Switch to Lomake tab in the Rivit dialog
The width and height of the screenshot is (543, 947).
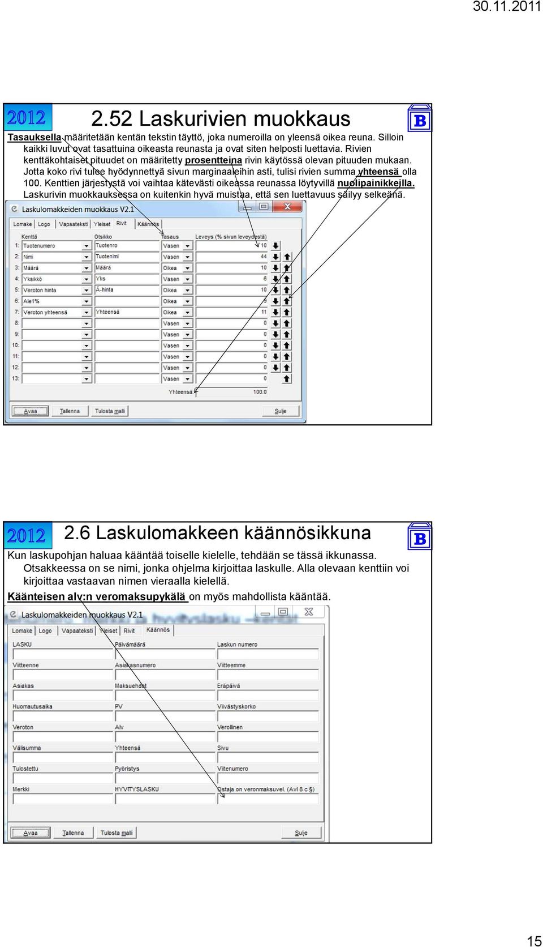click(x=23, y=224)
